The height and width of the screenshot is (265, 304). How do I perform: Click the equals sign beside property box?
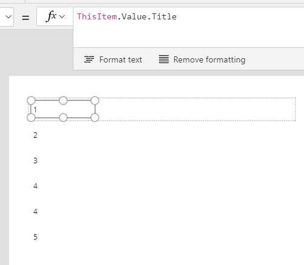(25, 18)
